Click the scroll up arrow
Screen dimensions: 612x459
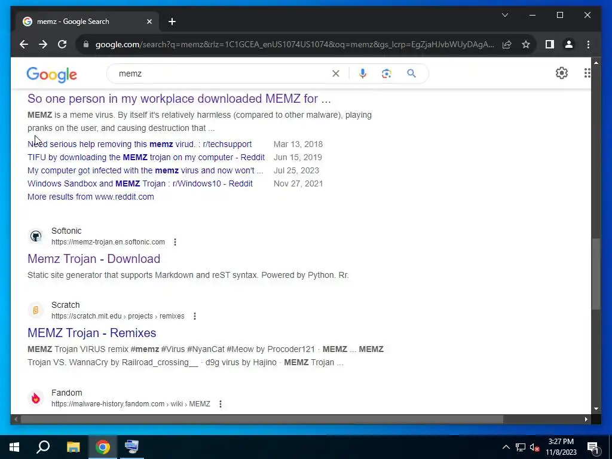point(596,62)
